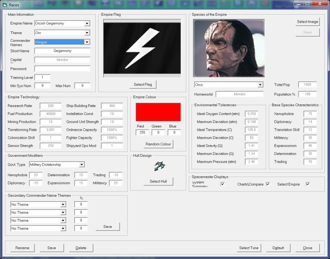Open the Empire Name dropdown

[87, 23]
